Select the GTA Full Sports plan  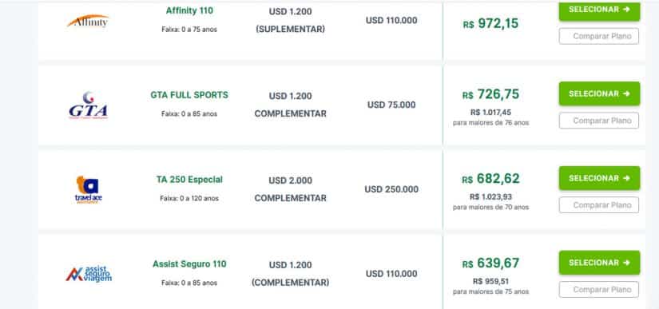point(599,93)
